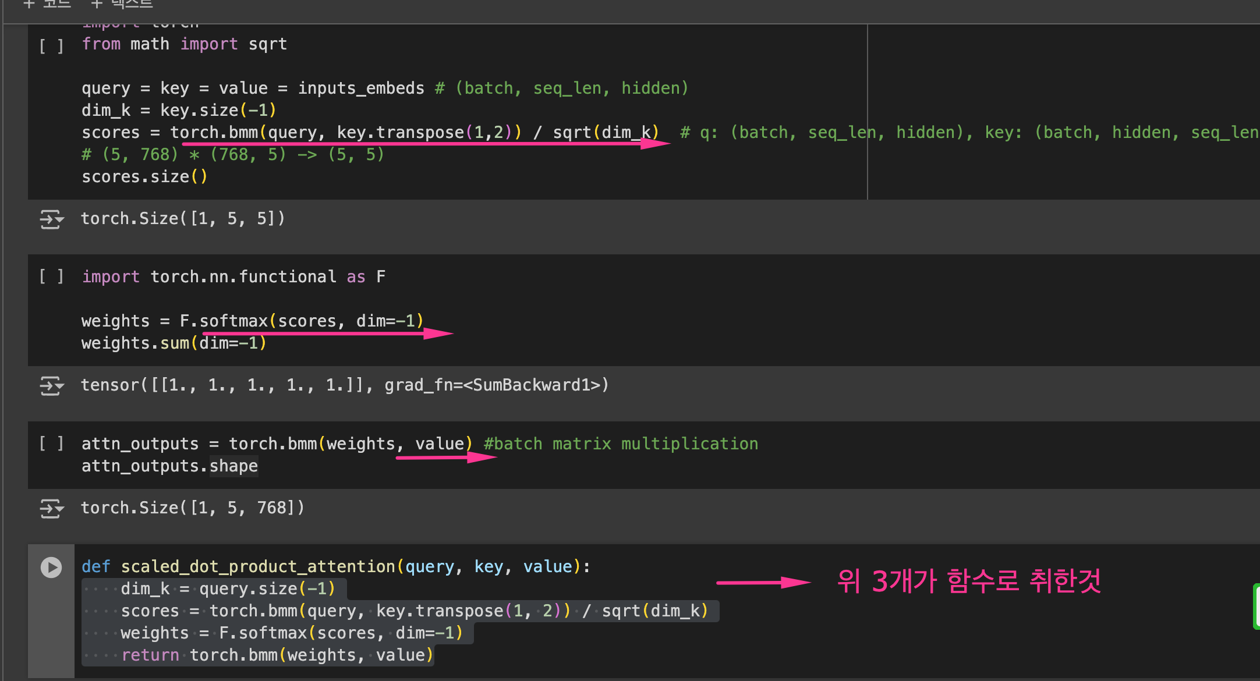Click the comment '# q: (batch, seq_len, hidden), key: ...'
Screen dimensions: 1260x681
click(969, 133)
